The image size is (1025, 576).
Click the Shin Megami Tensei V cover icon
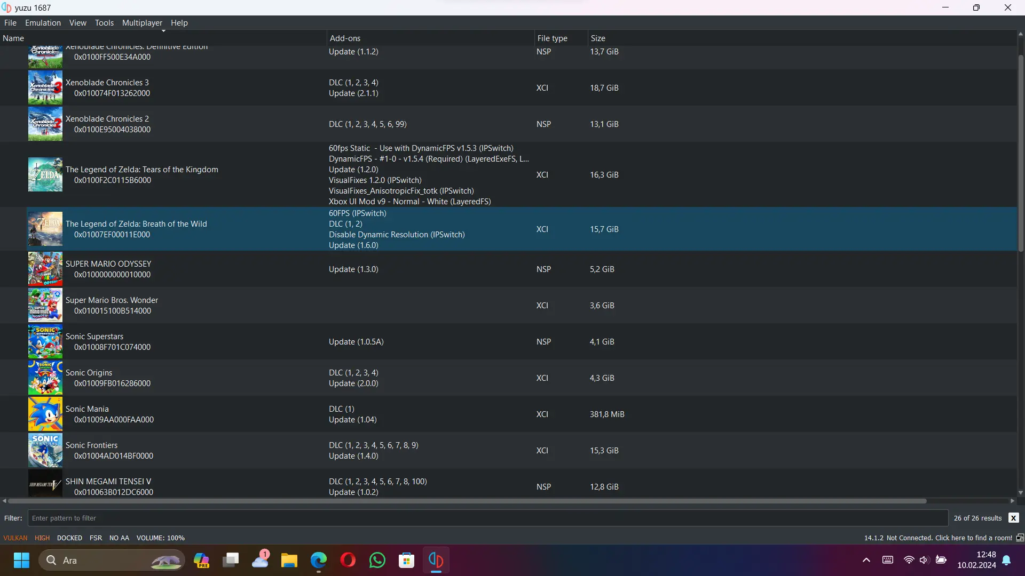tap(45, 483)
